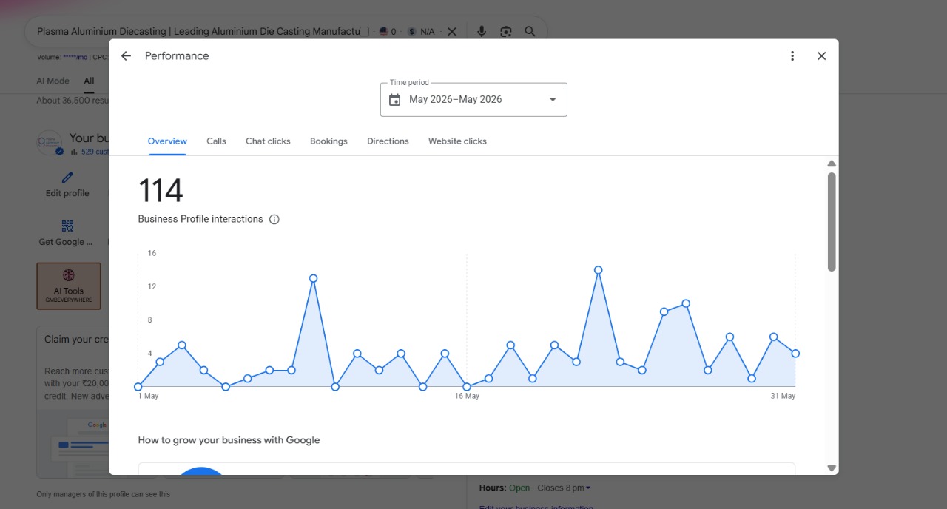Click the Get Google QR code button
Image resolution: width=947 pixels, height=509 pixels.
[x=67, y=233]
